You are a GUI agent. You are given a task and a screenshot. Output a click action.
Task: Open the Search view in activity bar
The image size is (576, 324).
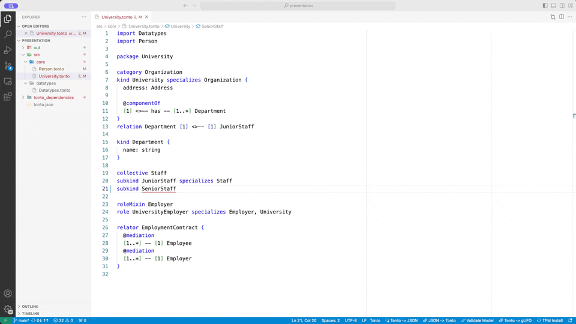pyautogui.click(x=8, y=34)
